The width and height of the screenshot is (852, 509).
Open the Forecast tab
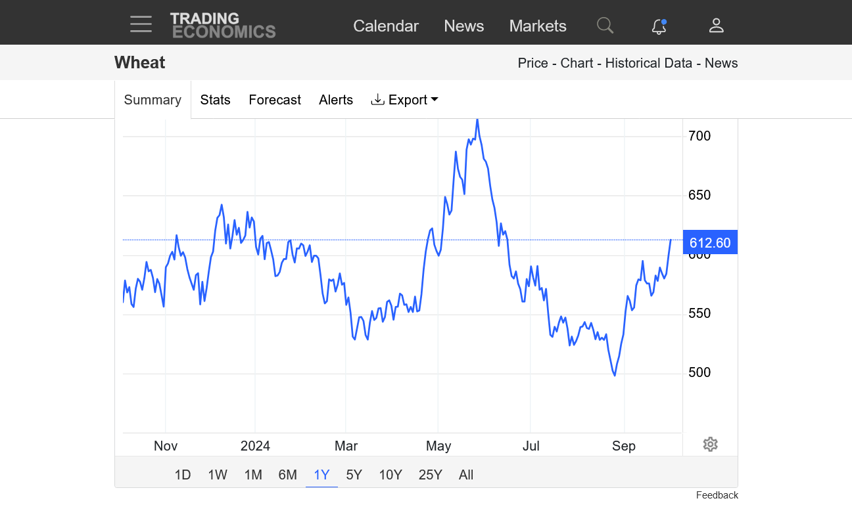(x=275, y=100)
